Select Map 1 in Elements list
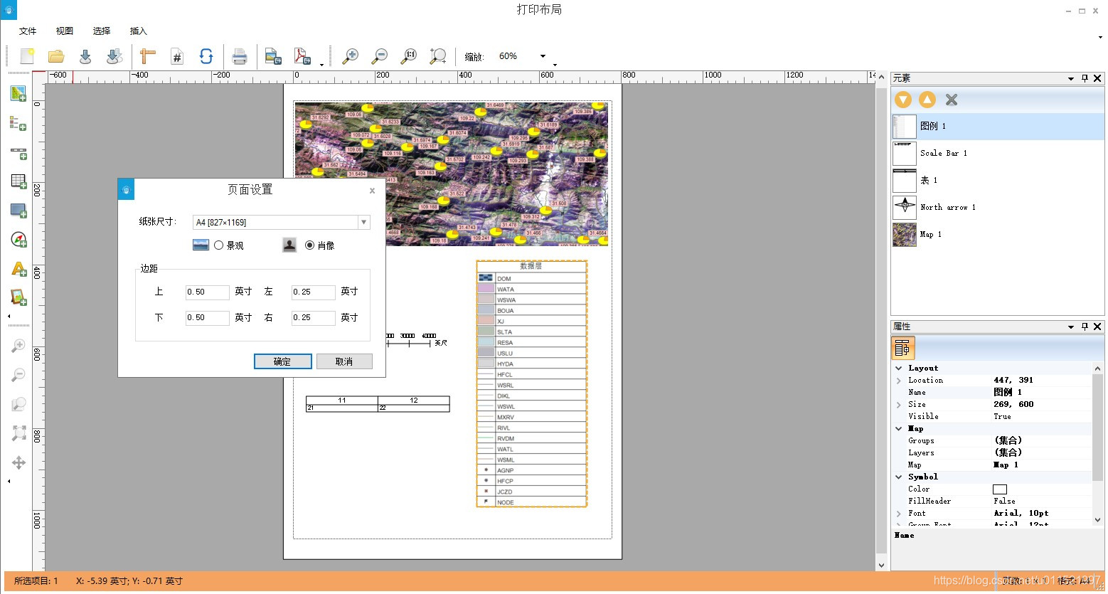The width and height of the screenshot is (1108, 594). point(997,235)
